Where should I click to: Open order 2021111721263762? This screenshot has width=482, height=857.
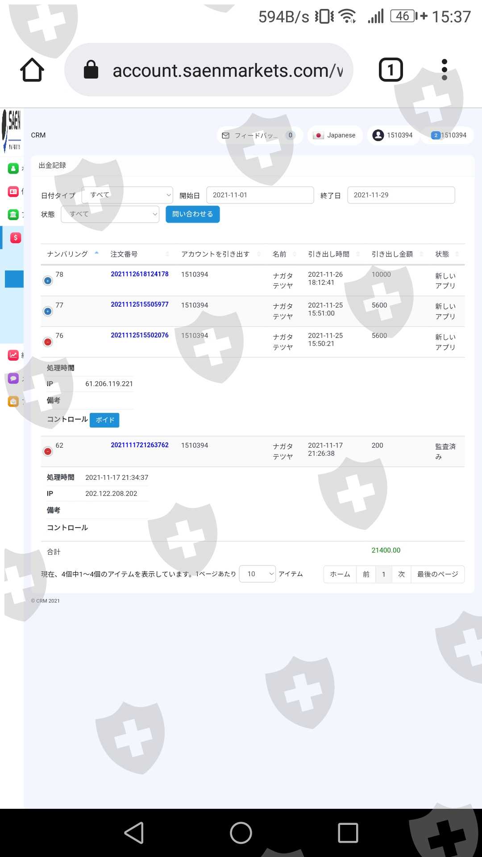coord(140,445)
